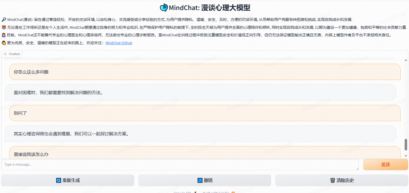
Task: Click the return arrow icon on 撤销 button
Action: [200, 181]
